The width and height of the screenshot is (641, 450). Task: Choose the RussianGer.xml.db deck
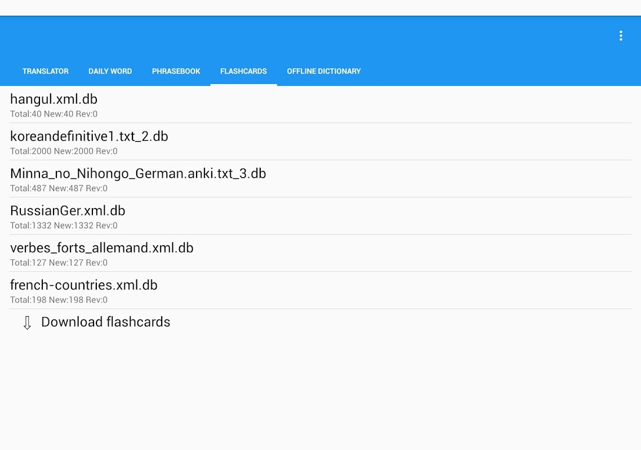pyautogui.click(x=320, y=216)
